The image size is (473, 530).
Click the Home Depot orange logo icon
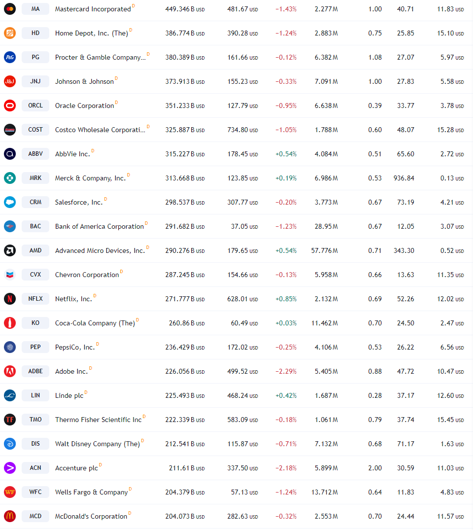coord(10,33)
